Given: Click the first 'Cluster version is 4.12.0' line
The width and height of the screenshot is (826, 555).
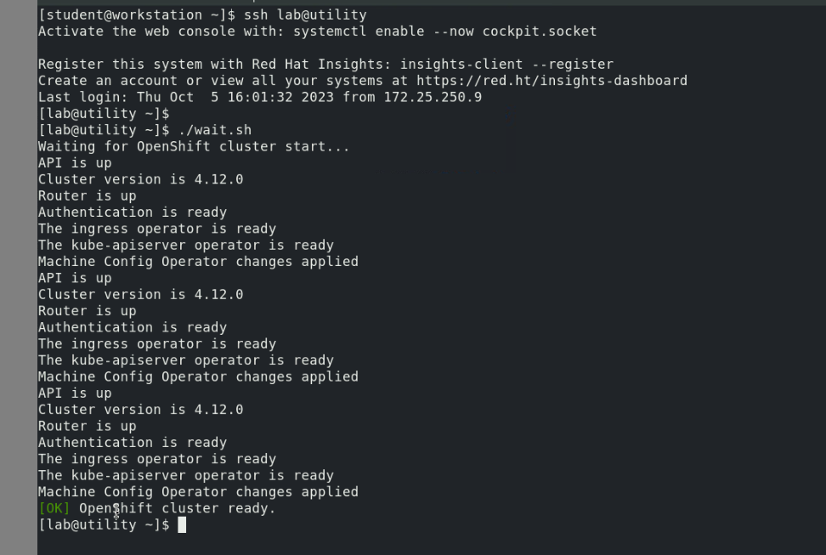Looking at the screenshot, I should (x=140, y=179).
